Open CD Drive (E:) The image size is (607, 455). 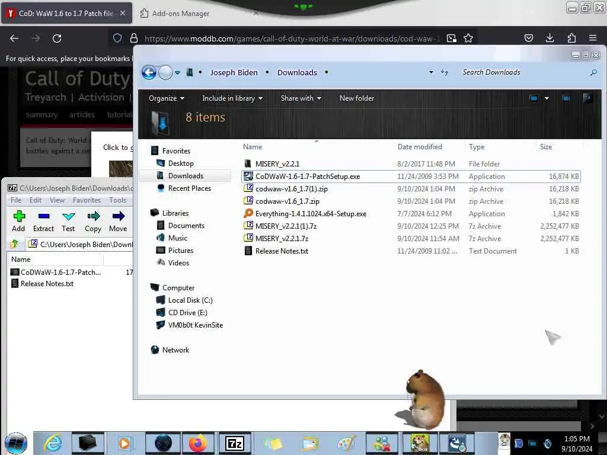187,313
